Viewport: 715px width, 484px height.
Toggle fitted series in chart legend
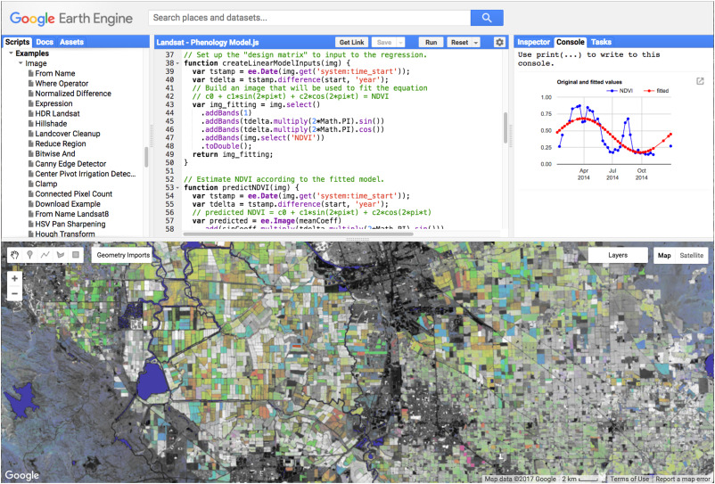click(x=655, y=90)
